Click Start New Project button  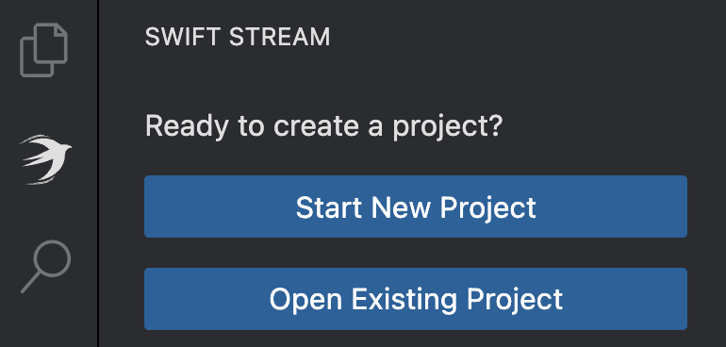coord(415,207)
